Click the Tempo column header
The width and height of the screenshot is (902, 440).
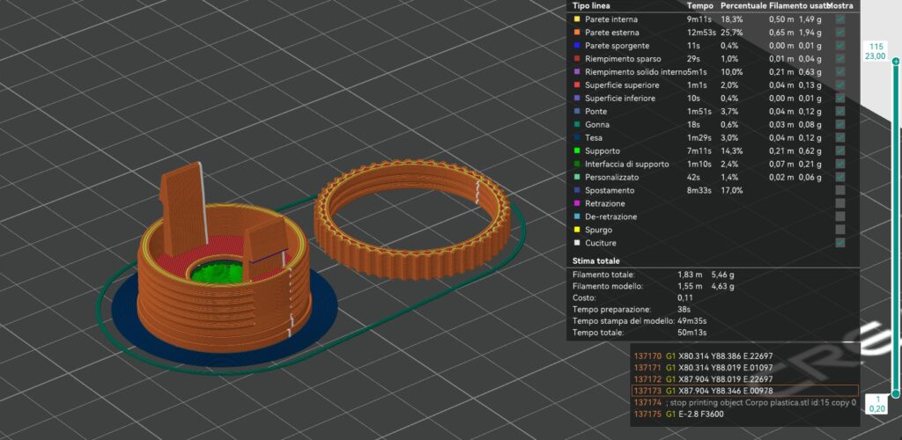pos(700,6)
